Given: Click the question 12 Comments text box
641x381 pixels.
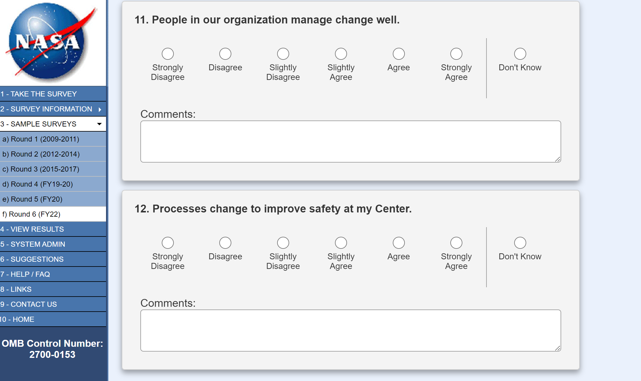Looking at the screenshot, I should (350, 331).
